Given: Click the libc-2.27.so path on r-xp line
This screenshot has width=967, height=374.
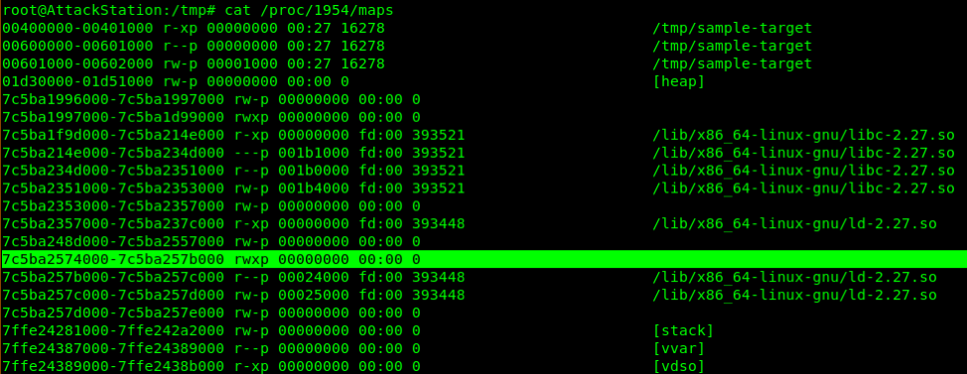Looking at the screenshot, I should 803,135.
